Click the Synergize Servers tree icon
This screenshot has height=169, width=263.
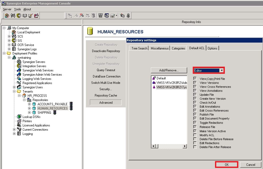19,62
